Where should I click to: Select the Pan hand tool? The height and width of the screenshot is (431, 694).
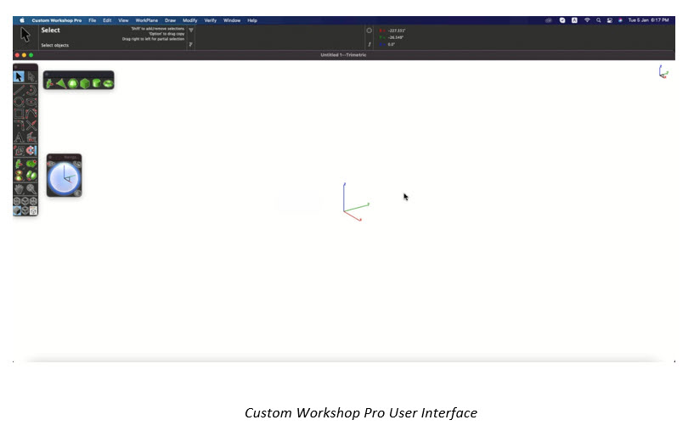click(x=19, y=189)
